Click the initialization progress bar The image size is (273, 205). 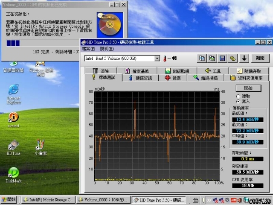pyautogui.click(x=43, y=43)
